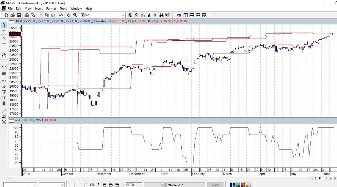This screenshot has height=187, width=337.
Task: Click the green dollar sign icon
Action: tap(155, 15)
